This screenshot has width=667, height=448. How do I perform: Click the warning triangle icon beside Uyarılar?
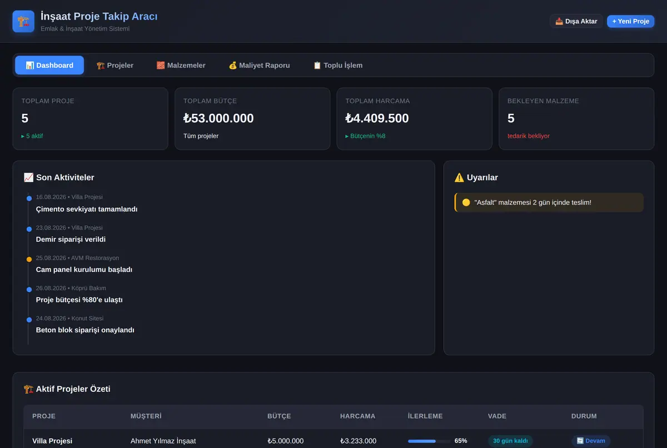459,178
